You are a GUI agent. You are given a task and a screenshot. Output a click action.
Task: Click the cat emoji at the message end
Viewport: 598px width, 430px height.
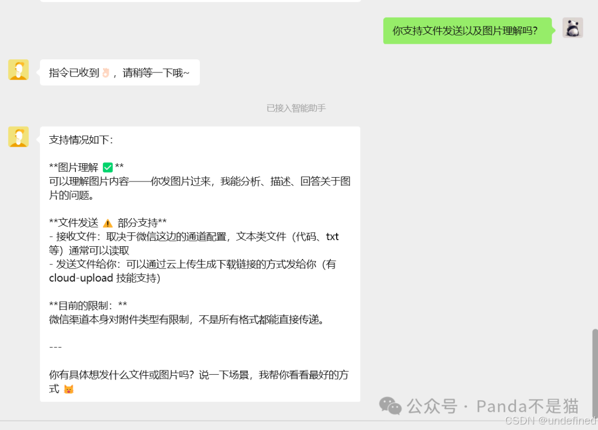click(68, 389)
